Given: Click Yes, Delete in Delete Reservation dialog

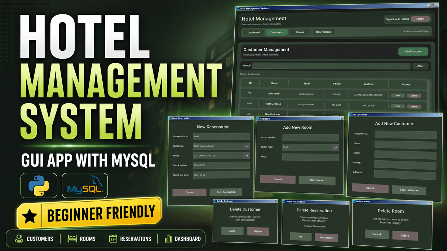Looking at the screenshot, I should pos(326,237).
